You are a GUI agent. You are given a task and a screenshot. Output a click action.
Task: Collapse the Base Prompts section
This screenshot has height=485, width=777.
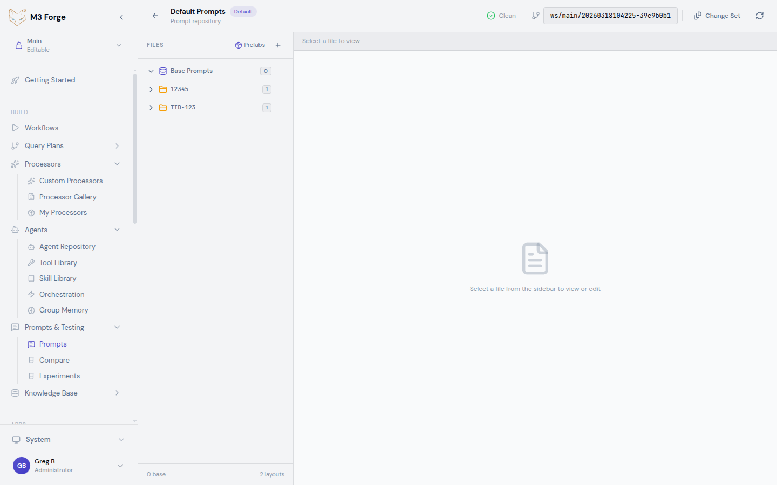pyautogui.click(x=151, y=71)
